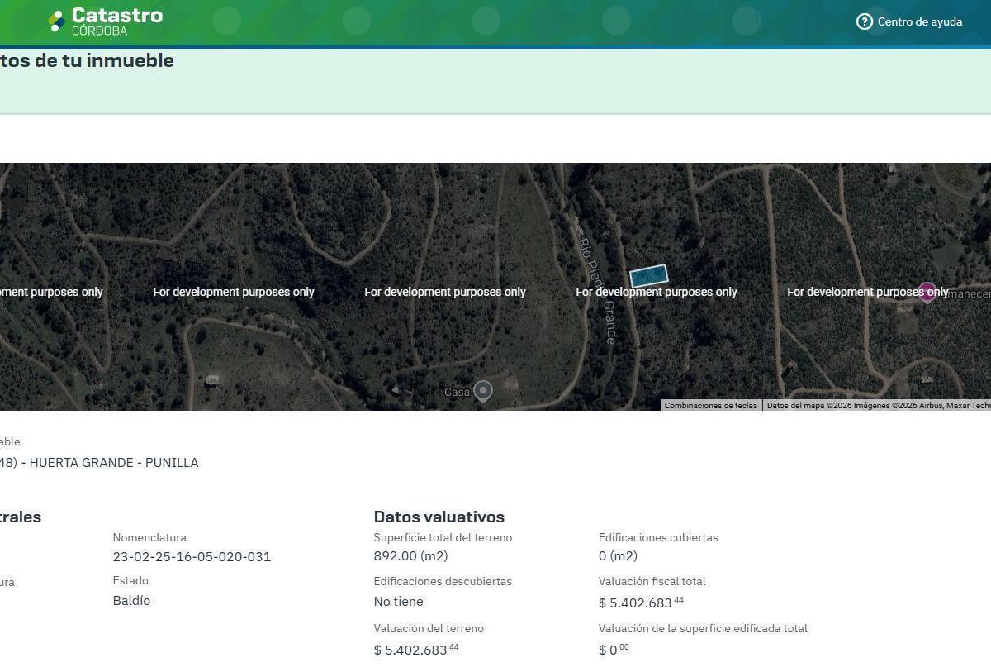The height and width of the screenshot is (667, 991).
Task: Click the Baldío estado value
Action: [x=131, y=601]
